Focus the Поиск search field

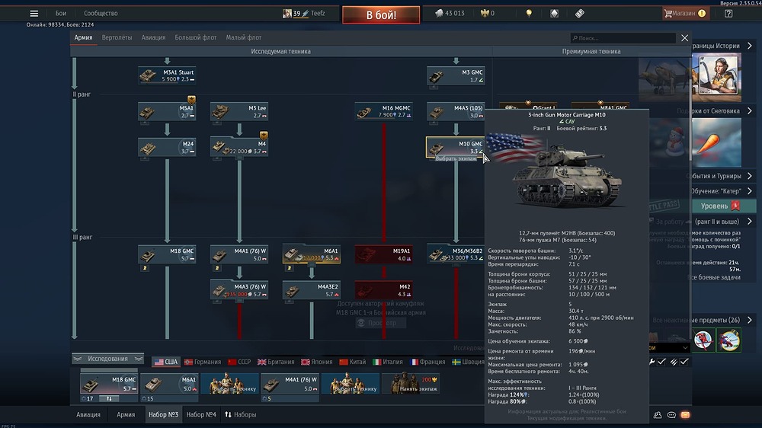[623, 38]
